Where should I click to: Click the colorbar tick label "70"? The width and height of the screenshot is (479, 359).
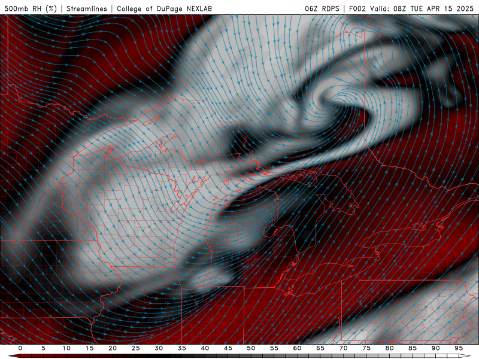pos(343,348)
